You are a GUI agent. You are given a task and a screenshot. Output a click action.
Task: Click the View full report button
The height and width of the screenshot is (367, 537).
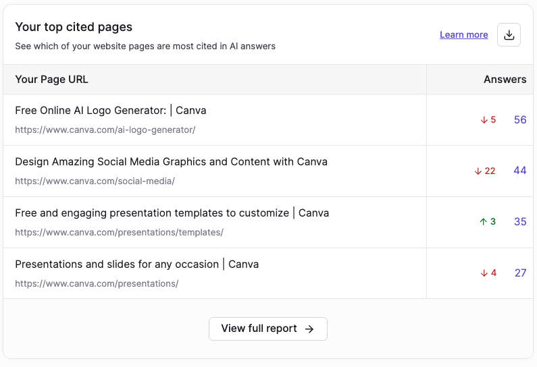click(267, 329)
